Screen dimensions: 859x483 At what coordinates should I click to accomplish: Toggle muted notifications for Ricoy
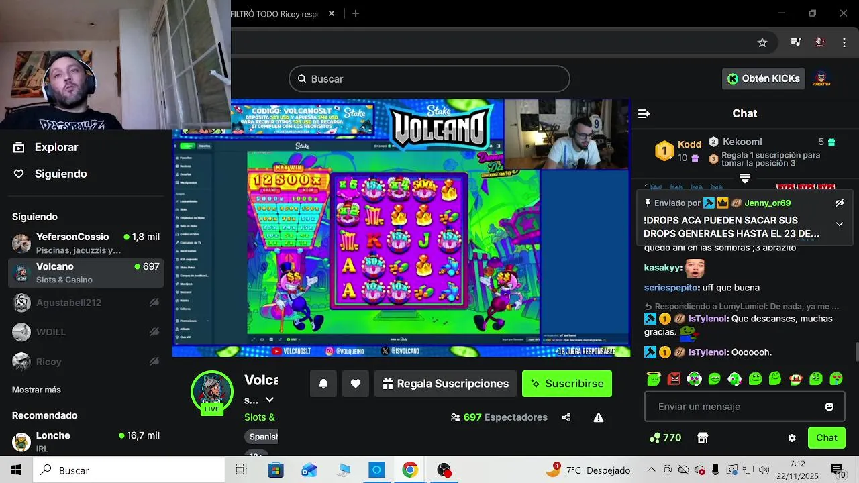pos(154,362)
